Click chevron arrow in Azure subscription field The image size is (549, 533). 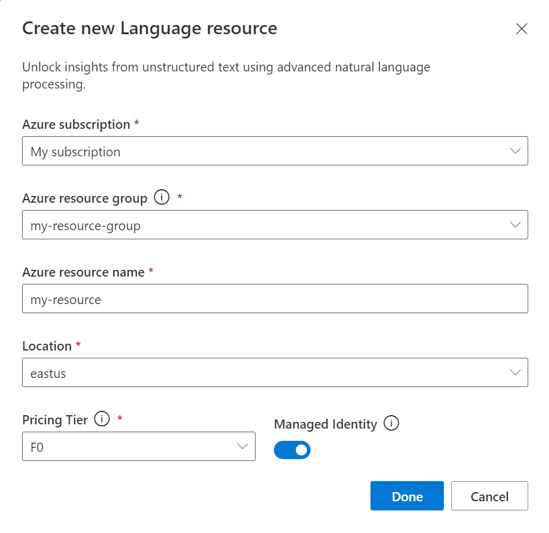coord(515,151)
